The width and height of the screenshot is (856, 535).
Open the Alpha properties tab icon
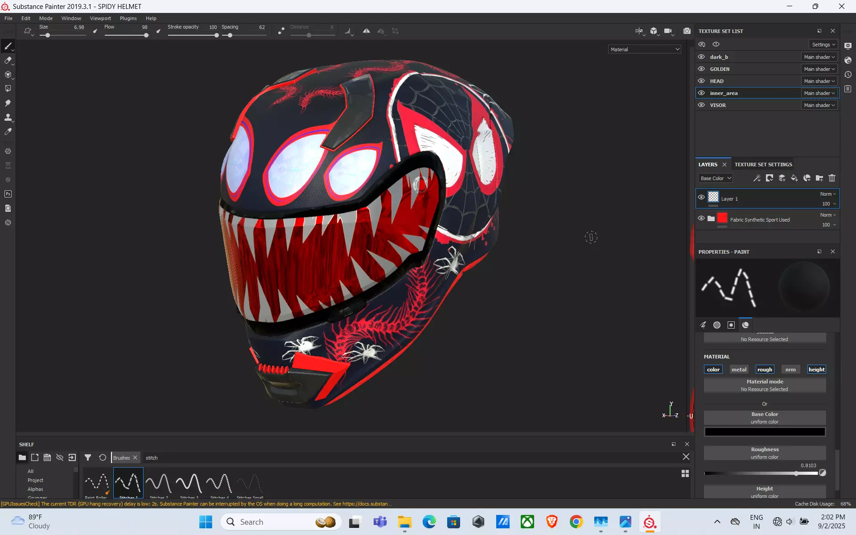717,325
